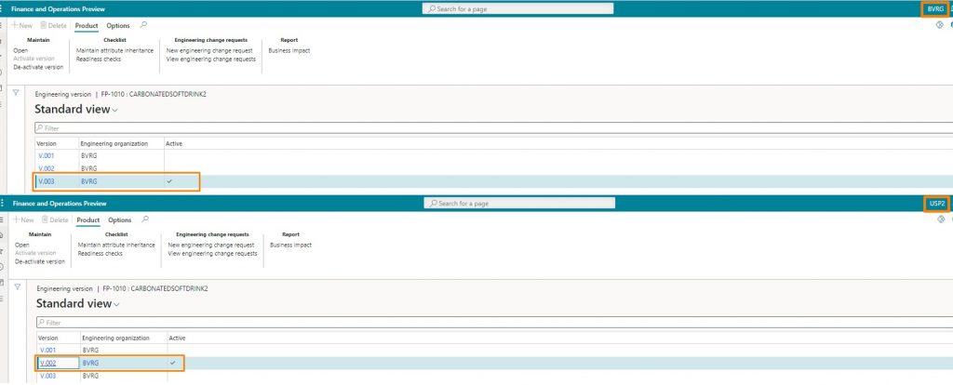Click Delete trash icon in BVRG window
The width and height of the screenshot is (953, 385).
[53, 25]
